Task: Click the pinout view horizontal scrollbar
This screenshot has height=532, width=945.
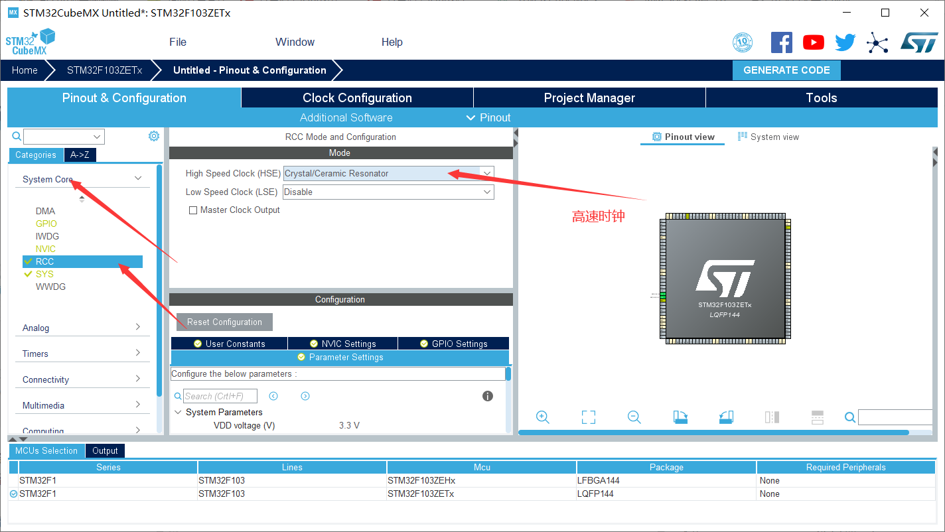Action: tap(713, 432)
